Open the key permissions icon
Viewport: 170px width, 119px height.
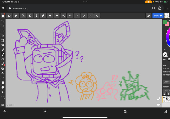click(43, 16)
